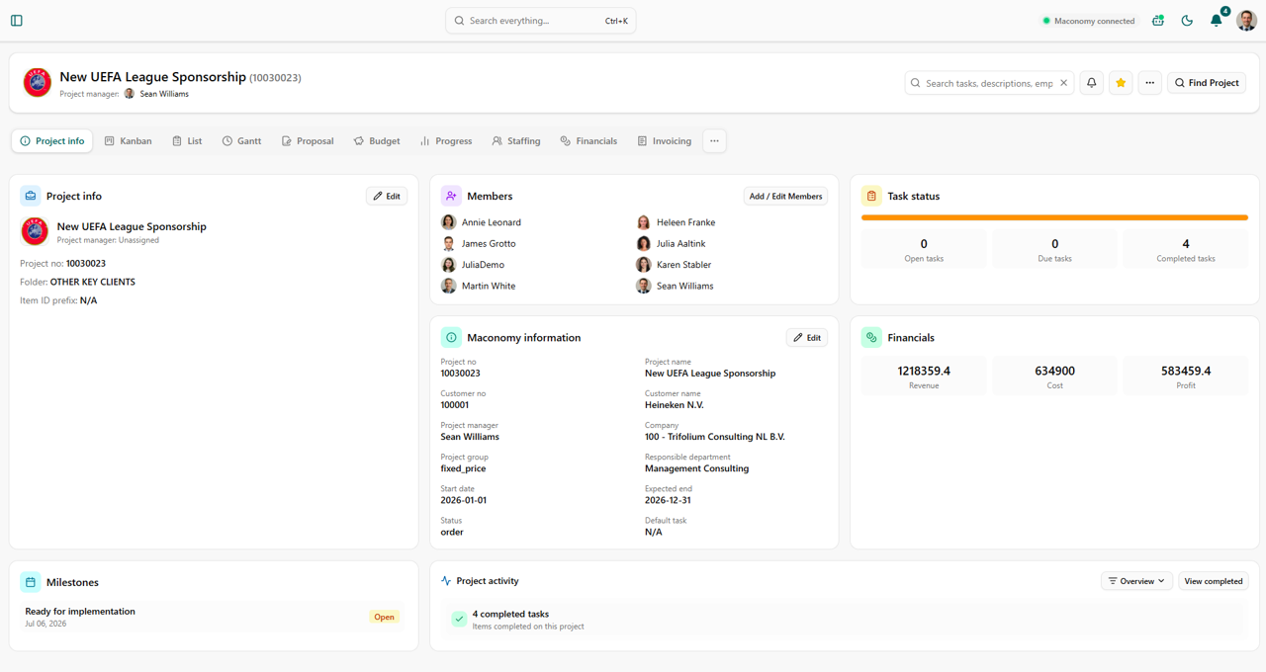Screen dimensions: 1266x672
Task: Click the orange task status progress bar
Action: (x=1054, y=217)
